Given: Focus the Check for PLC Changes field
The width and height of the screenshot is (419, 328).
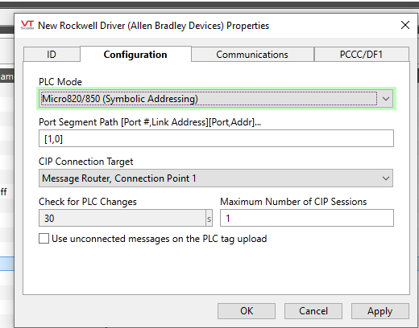Looking at the screenshot, I should click(122, 218).
